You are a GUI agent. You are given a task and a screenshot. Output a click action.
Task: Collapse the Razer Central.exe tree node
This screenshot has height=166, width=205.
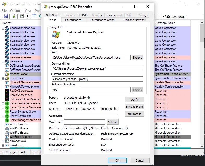[x=3, y=116]
